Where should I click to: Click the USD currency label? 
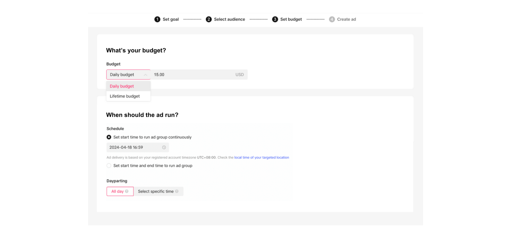tap(239, 74)
